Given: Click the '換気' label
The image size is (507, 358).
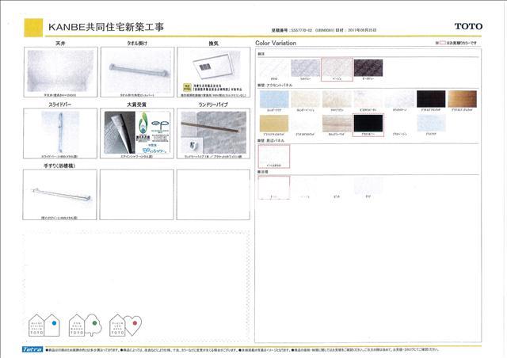Looking at the screenshot, I should coord(213,43).
